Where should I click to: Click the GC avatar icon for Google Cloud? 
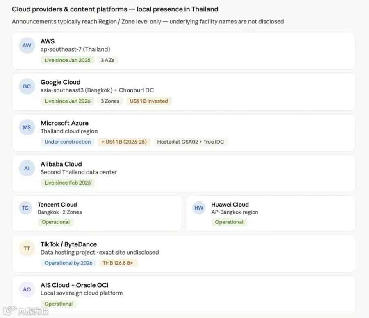pyautogui.click(x=27, y=86)
